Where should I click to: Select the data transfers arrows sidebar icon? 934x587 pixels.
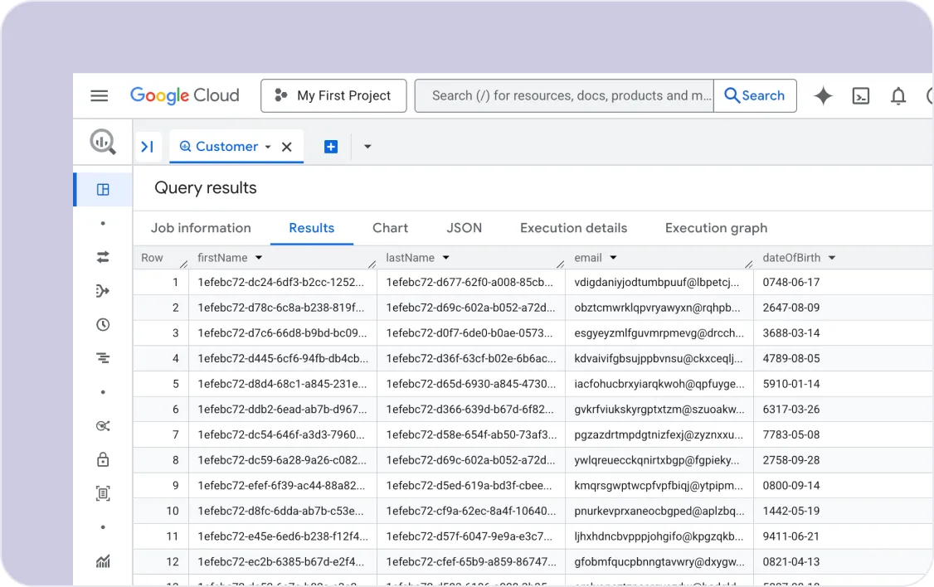(x=103, y=258)
